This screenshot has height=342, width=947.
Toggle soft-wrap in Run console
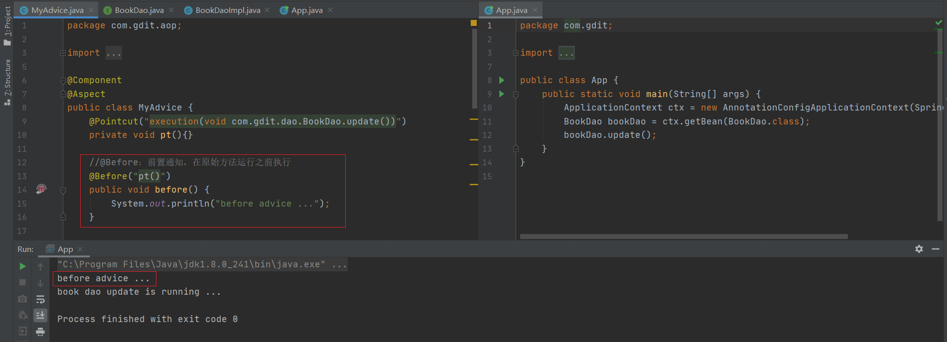tap(40, 299)
